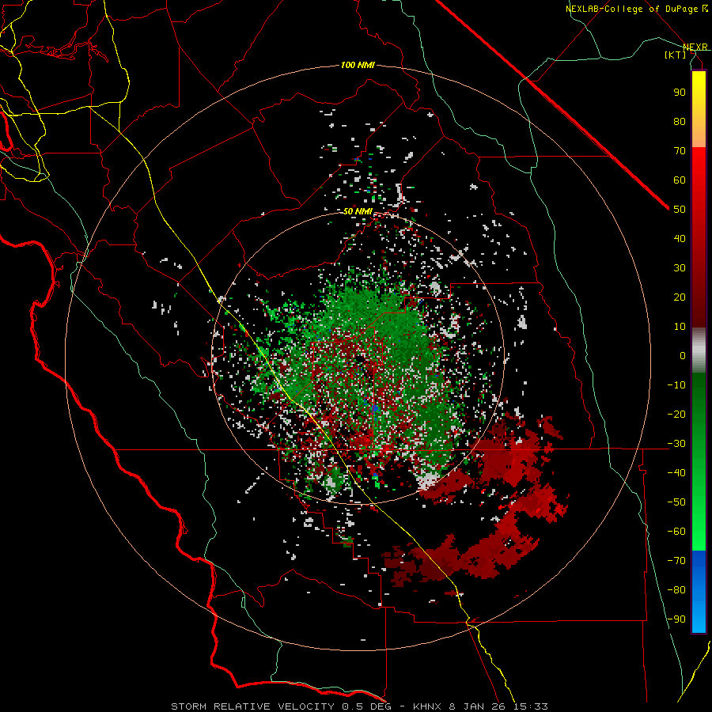Click the [KT] units label
The width and height of the screenshot is (712, 712).
(676, 55)
